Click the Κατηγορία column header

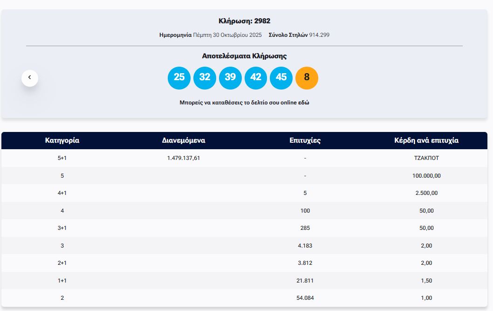click(x=62, y=140)
